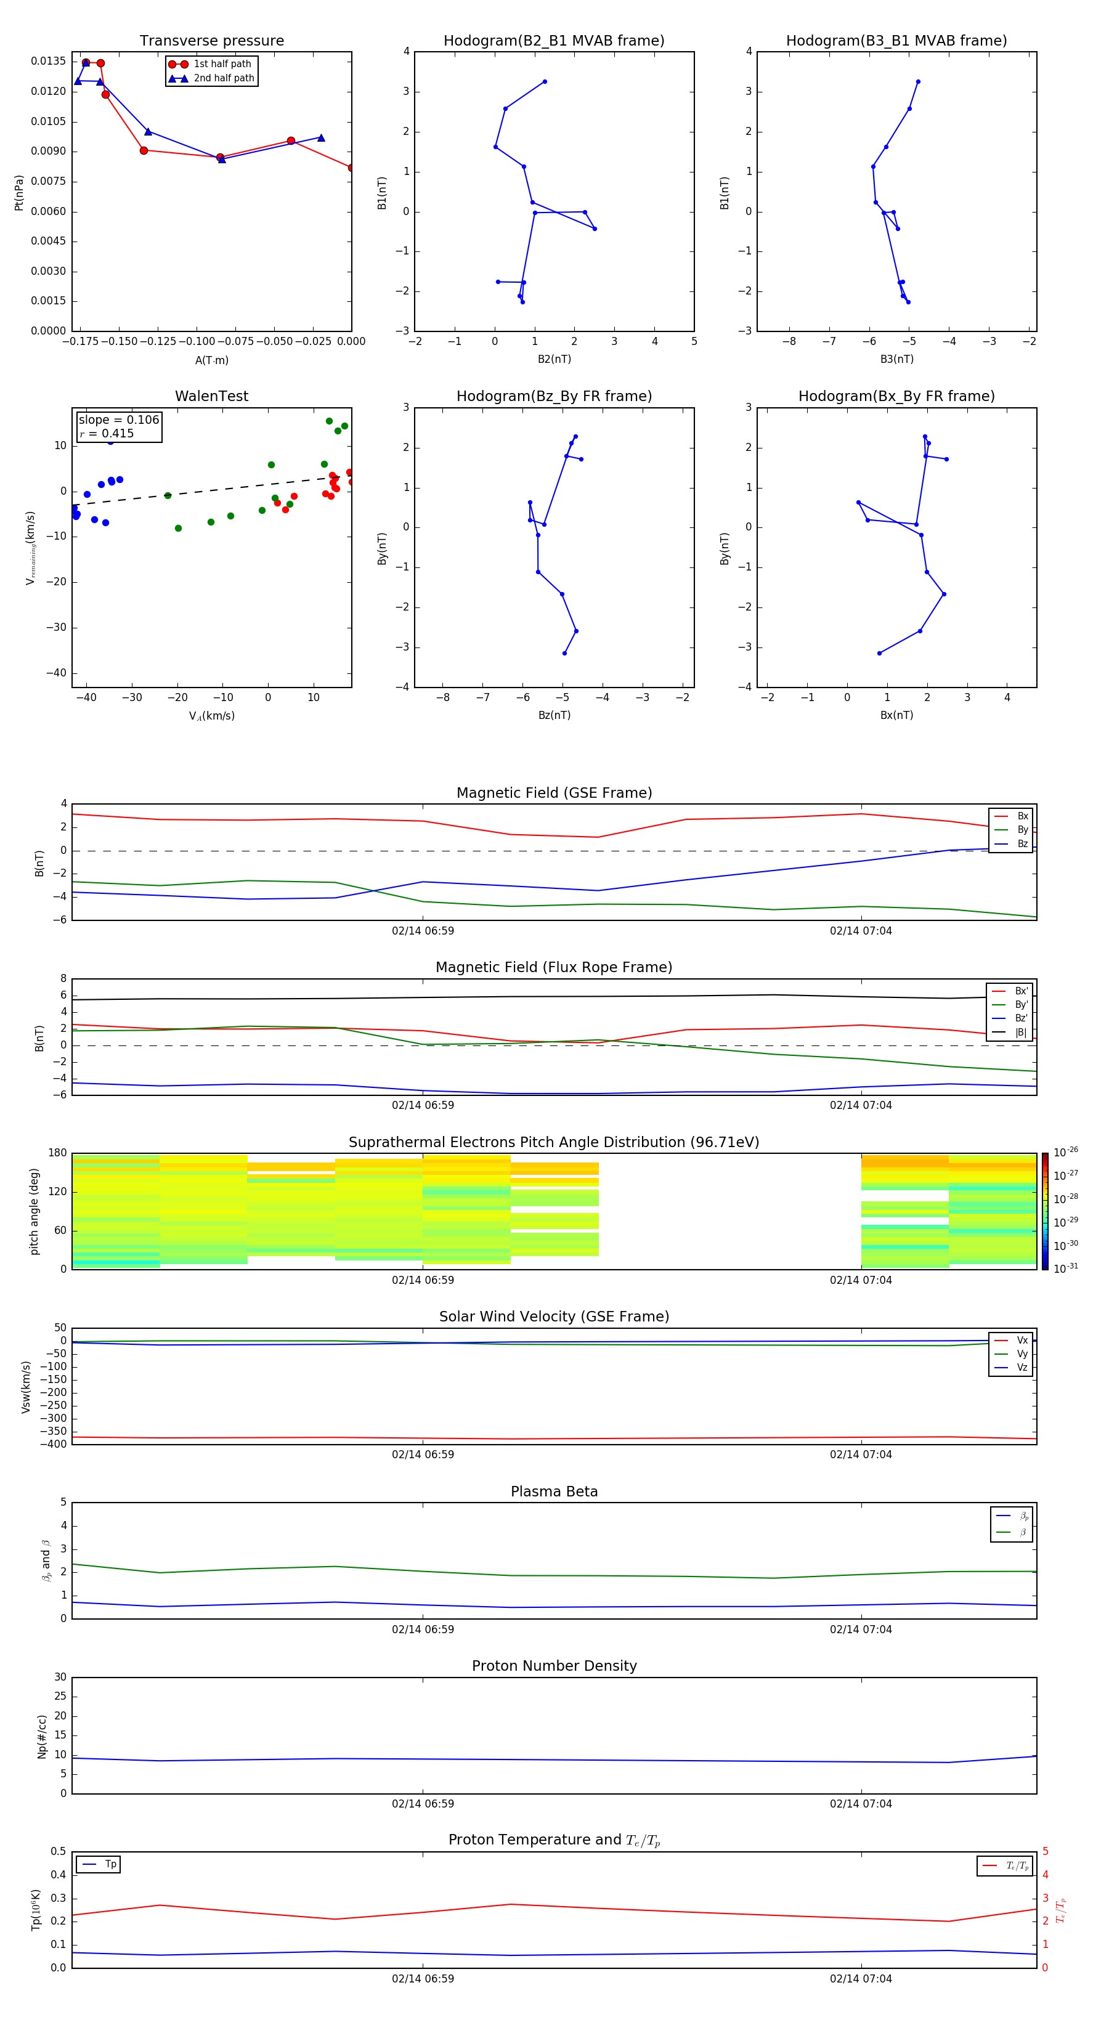
Task: Click the "Bx(nT)" x-axis label
Action: coord(896,715)
